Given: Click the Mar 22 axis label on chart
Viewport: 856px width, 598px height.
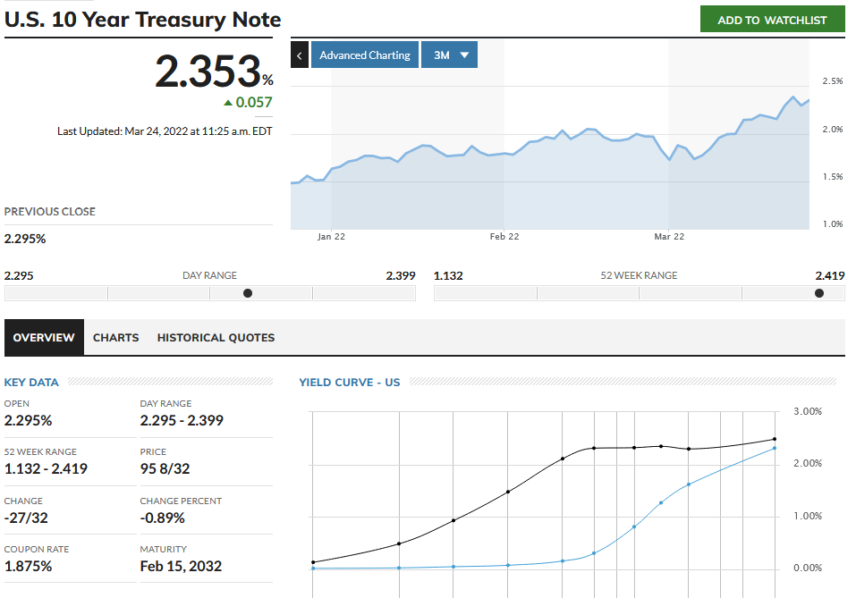Looking at the screenshot, I should (669, 237).
